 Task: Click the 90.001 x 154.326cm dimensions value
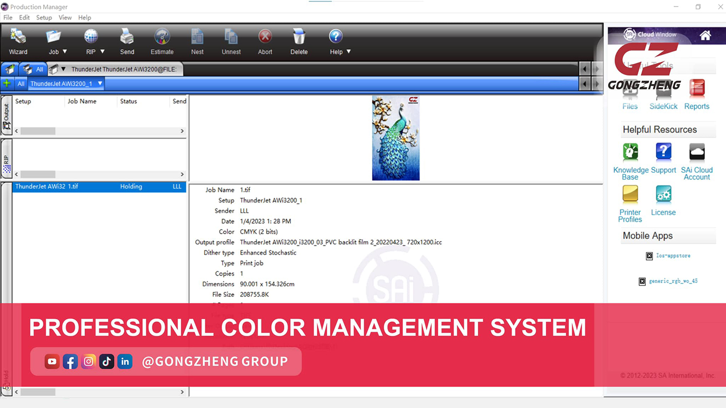point(267,284)
